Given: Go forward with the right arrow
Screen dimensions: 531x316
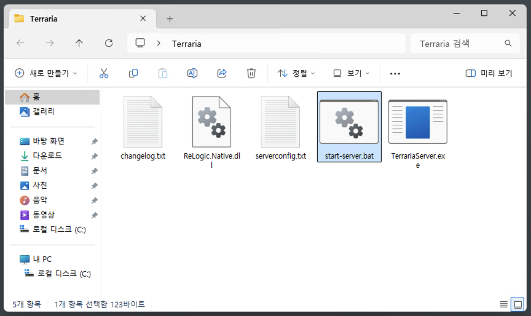Looking at the screenshot, I should pos(50,43).
